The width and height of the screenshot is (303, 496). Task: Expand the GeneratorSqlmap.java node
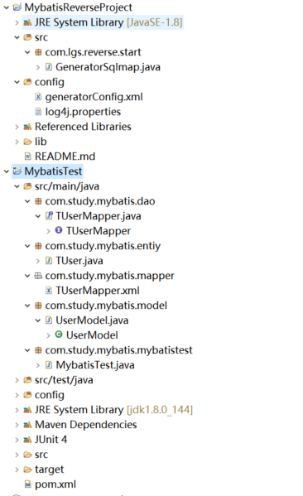38,67
